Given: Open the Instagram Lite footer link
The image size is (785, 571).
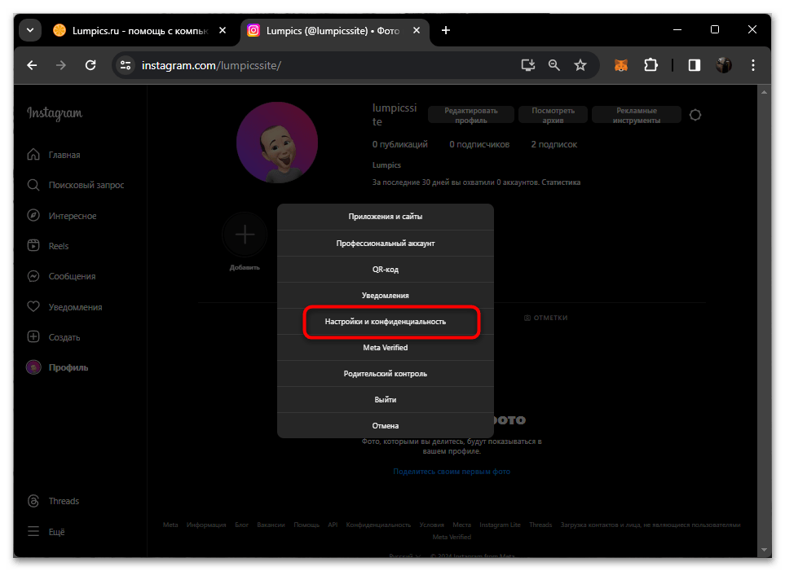Looking at the screenshot, I should point(501,525).
